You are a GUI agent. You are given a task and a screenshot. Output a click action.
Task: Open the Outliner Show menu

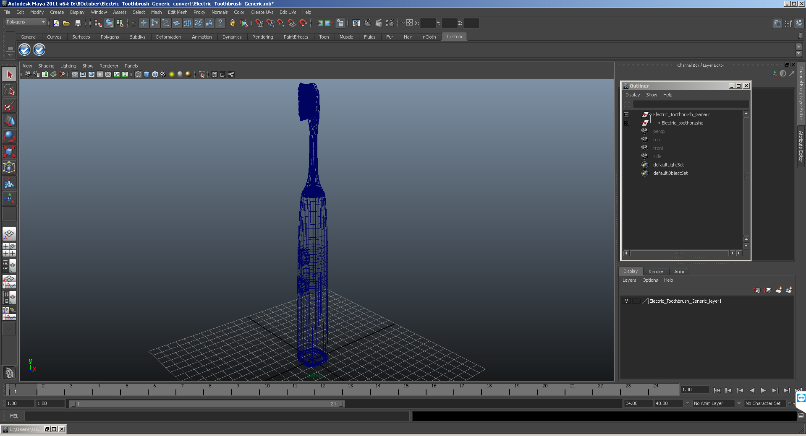coord(652,95)
